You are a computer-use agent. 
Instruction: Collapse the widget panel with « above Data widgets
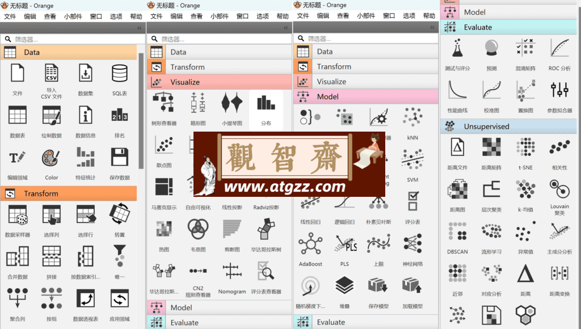click(140, 28)
